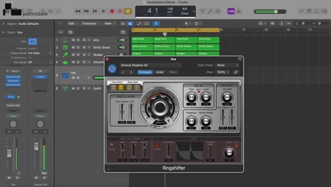Select the first Hard Kick region

click(x=142, y=40)
